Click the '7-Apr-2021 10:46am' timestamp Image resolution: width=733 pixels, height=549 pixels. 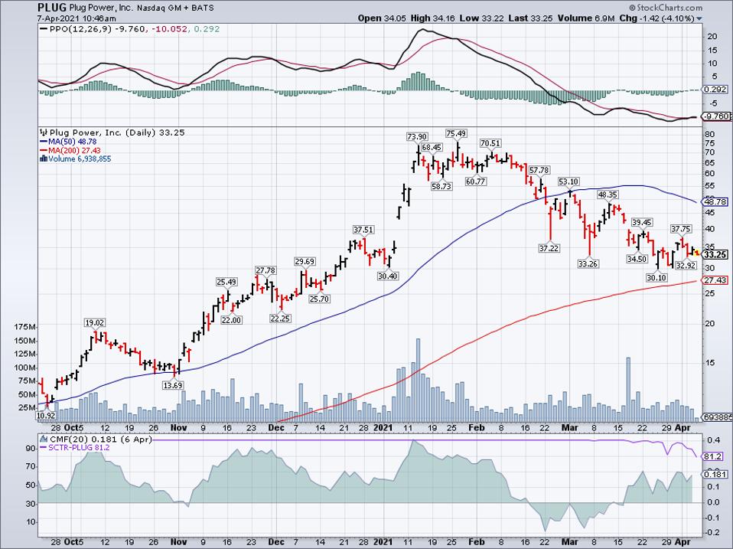(77, 18)
